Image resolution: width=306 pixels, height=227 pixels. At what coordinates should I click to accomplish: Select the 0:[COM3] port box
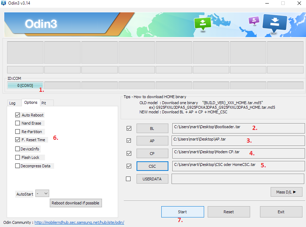click(x=25, y=85)
